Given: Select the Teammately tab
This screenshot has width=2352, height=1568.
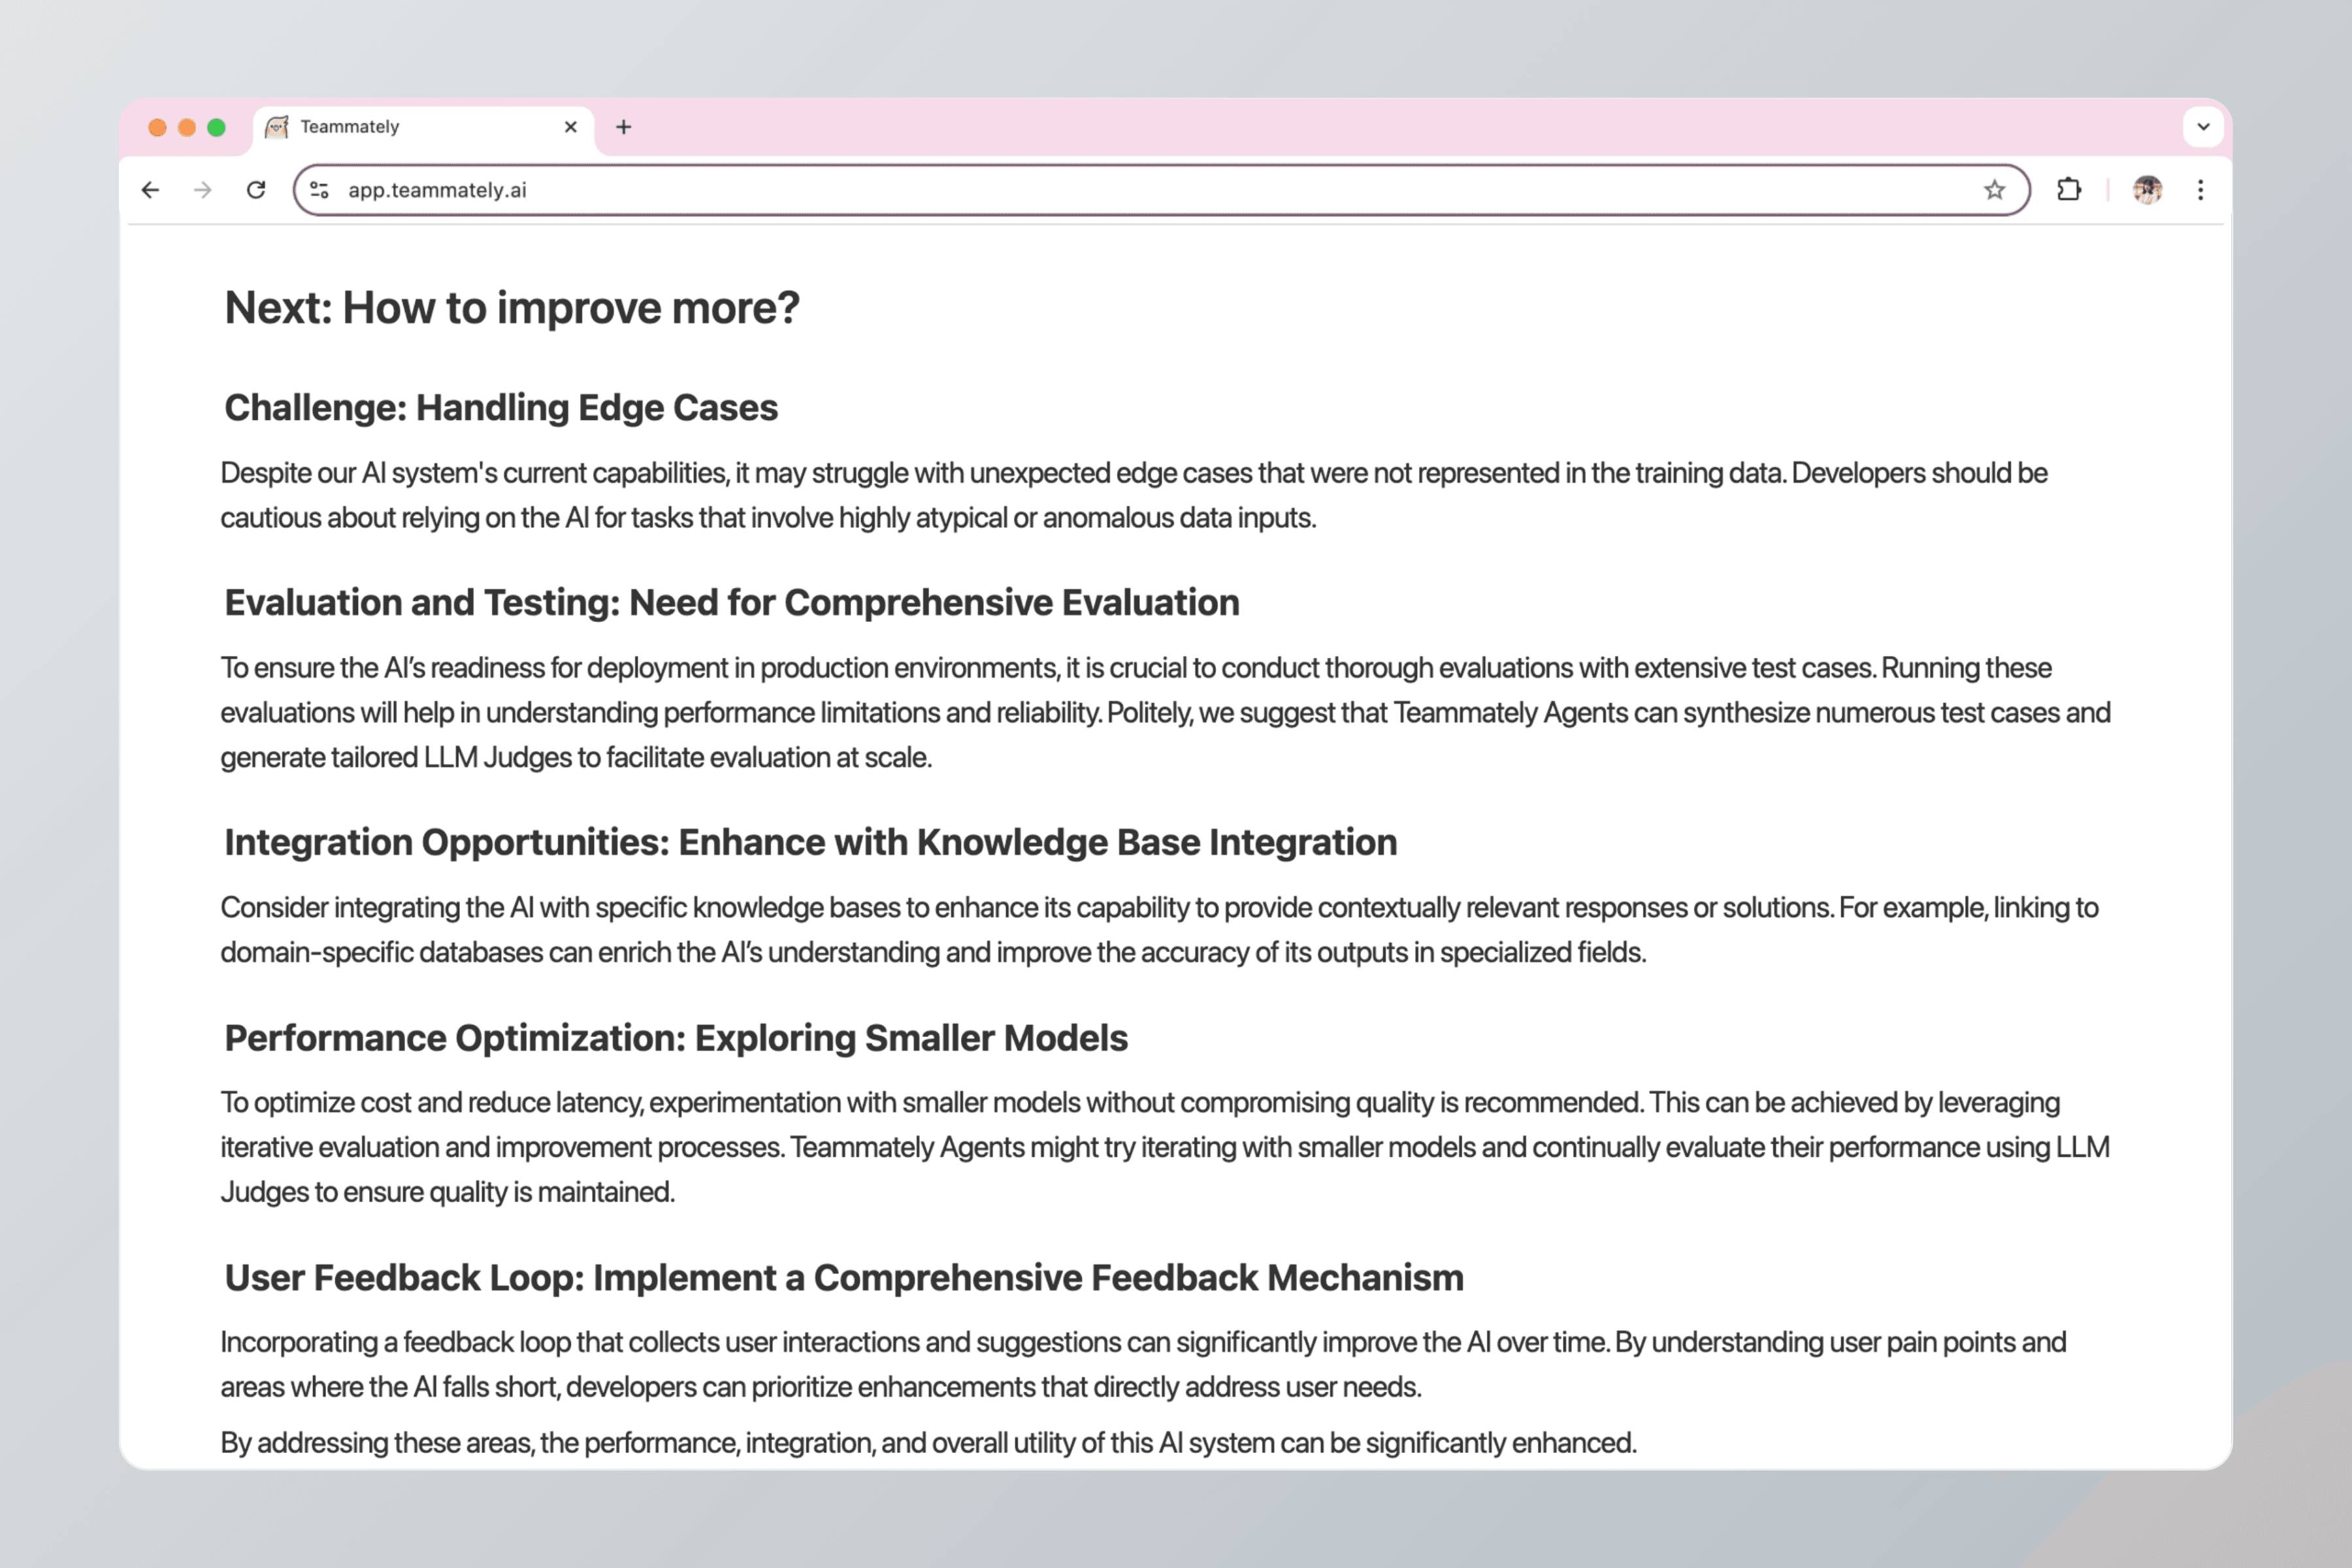Looking at the screenshot, I should pos(420,127).
